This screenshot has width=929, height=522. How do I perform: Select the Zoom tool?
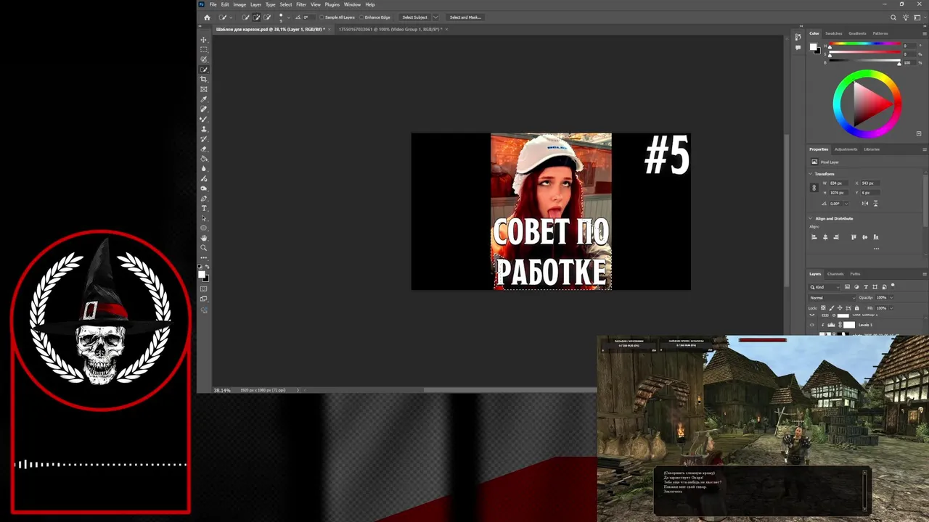pyautogui.click(x=204, y=248)
